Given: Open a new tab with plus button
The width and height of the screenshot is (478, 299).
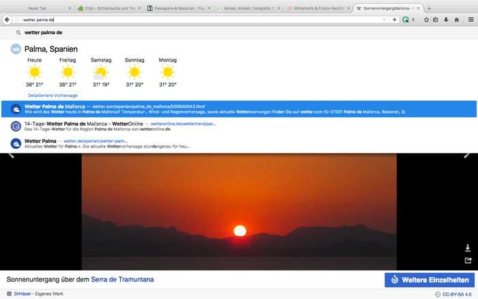Looking at the screenshot, I should coord(429,9).
